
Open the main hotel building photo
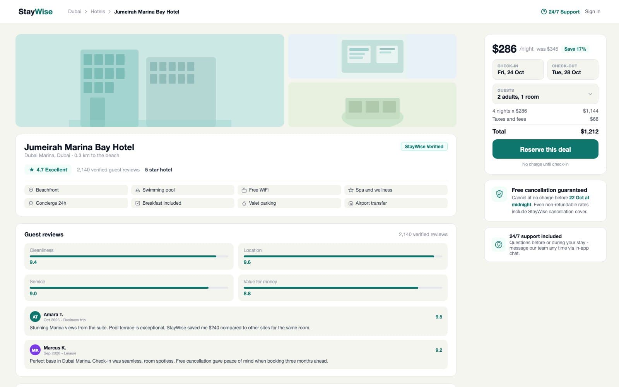coord(150,80)
